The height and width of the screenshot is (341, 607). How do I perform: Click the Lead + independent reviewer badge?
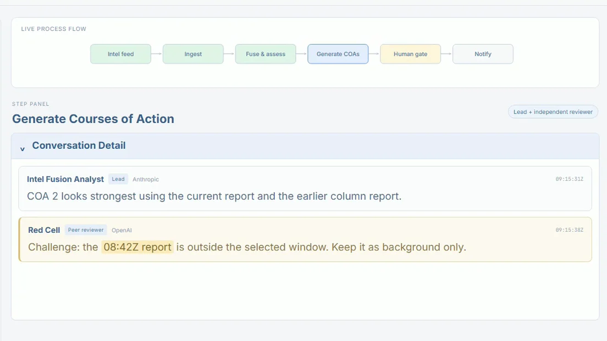553,111
